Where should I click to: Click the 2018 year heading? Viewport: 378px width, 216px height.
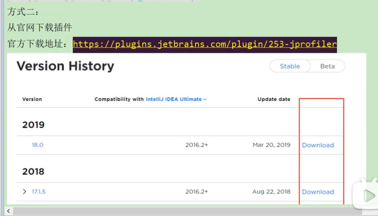tap(33, 171)
